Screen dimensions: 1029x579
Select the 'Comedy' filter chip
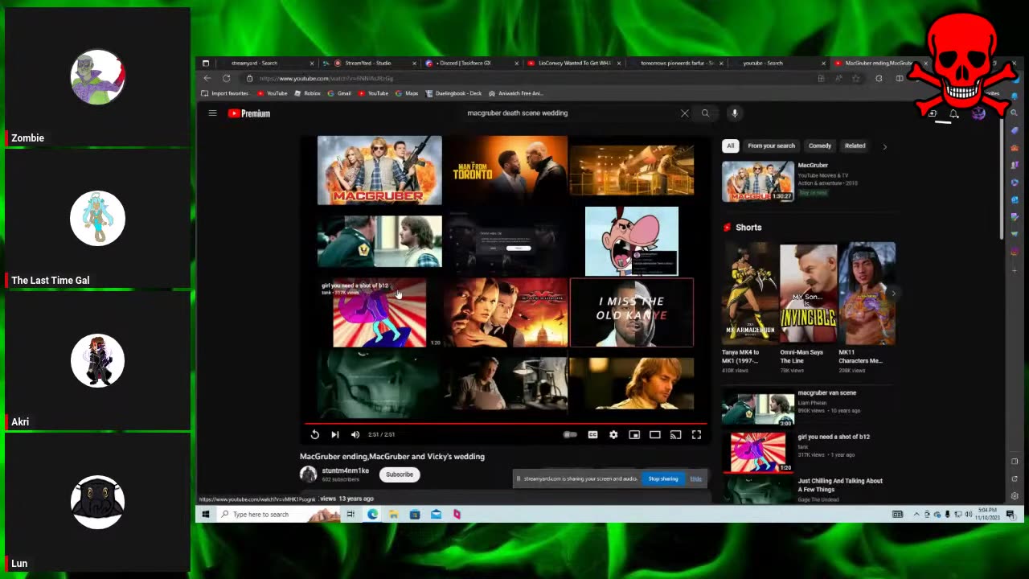point(820,146)
